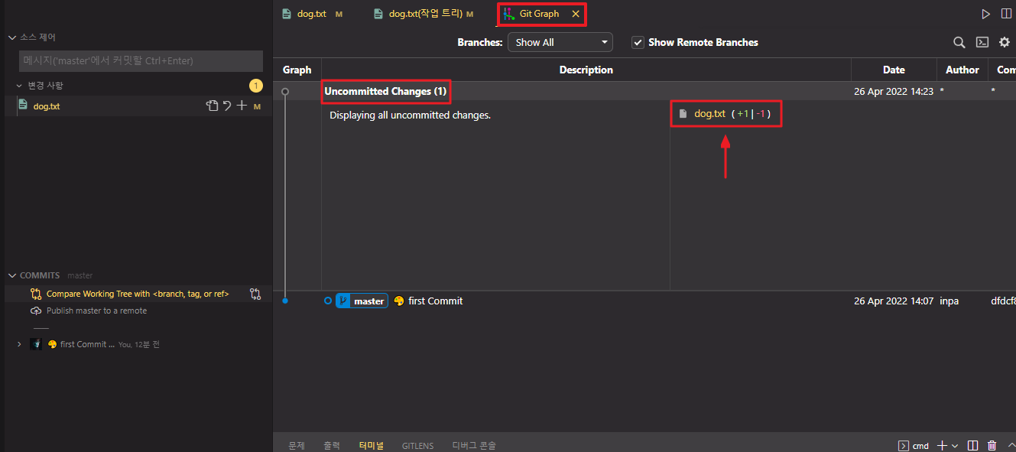Click Publish master to a remote
This screenshot has width=1016, height=452.
point(96,311)
